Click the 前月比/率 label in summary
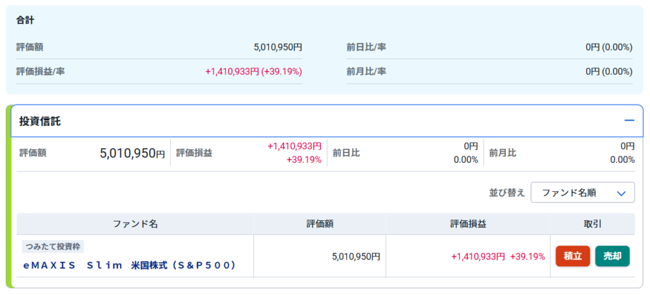The width and height of the screenshot is (650, 295). click(366, 72)
